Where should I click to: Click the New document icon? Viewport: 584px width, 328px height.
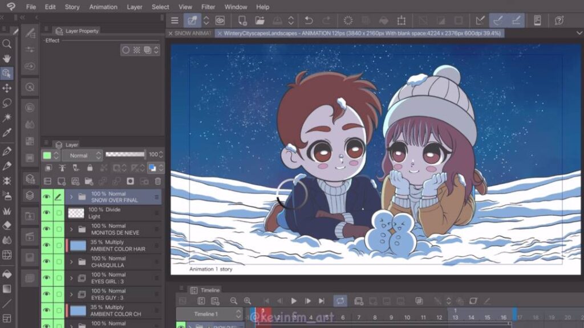[x=242, y=20]
